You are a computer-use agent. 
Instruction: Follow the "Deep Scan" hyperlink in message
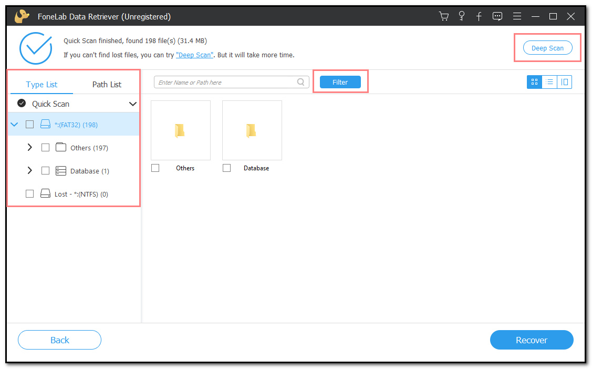point(194,55)
